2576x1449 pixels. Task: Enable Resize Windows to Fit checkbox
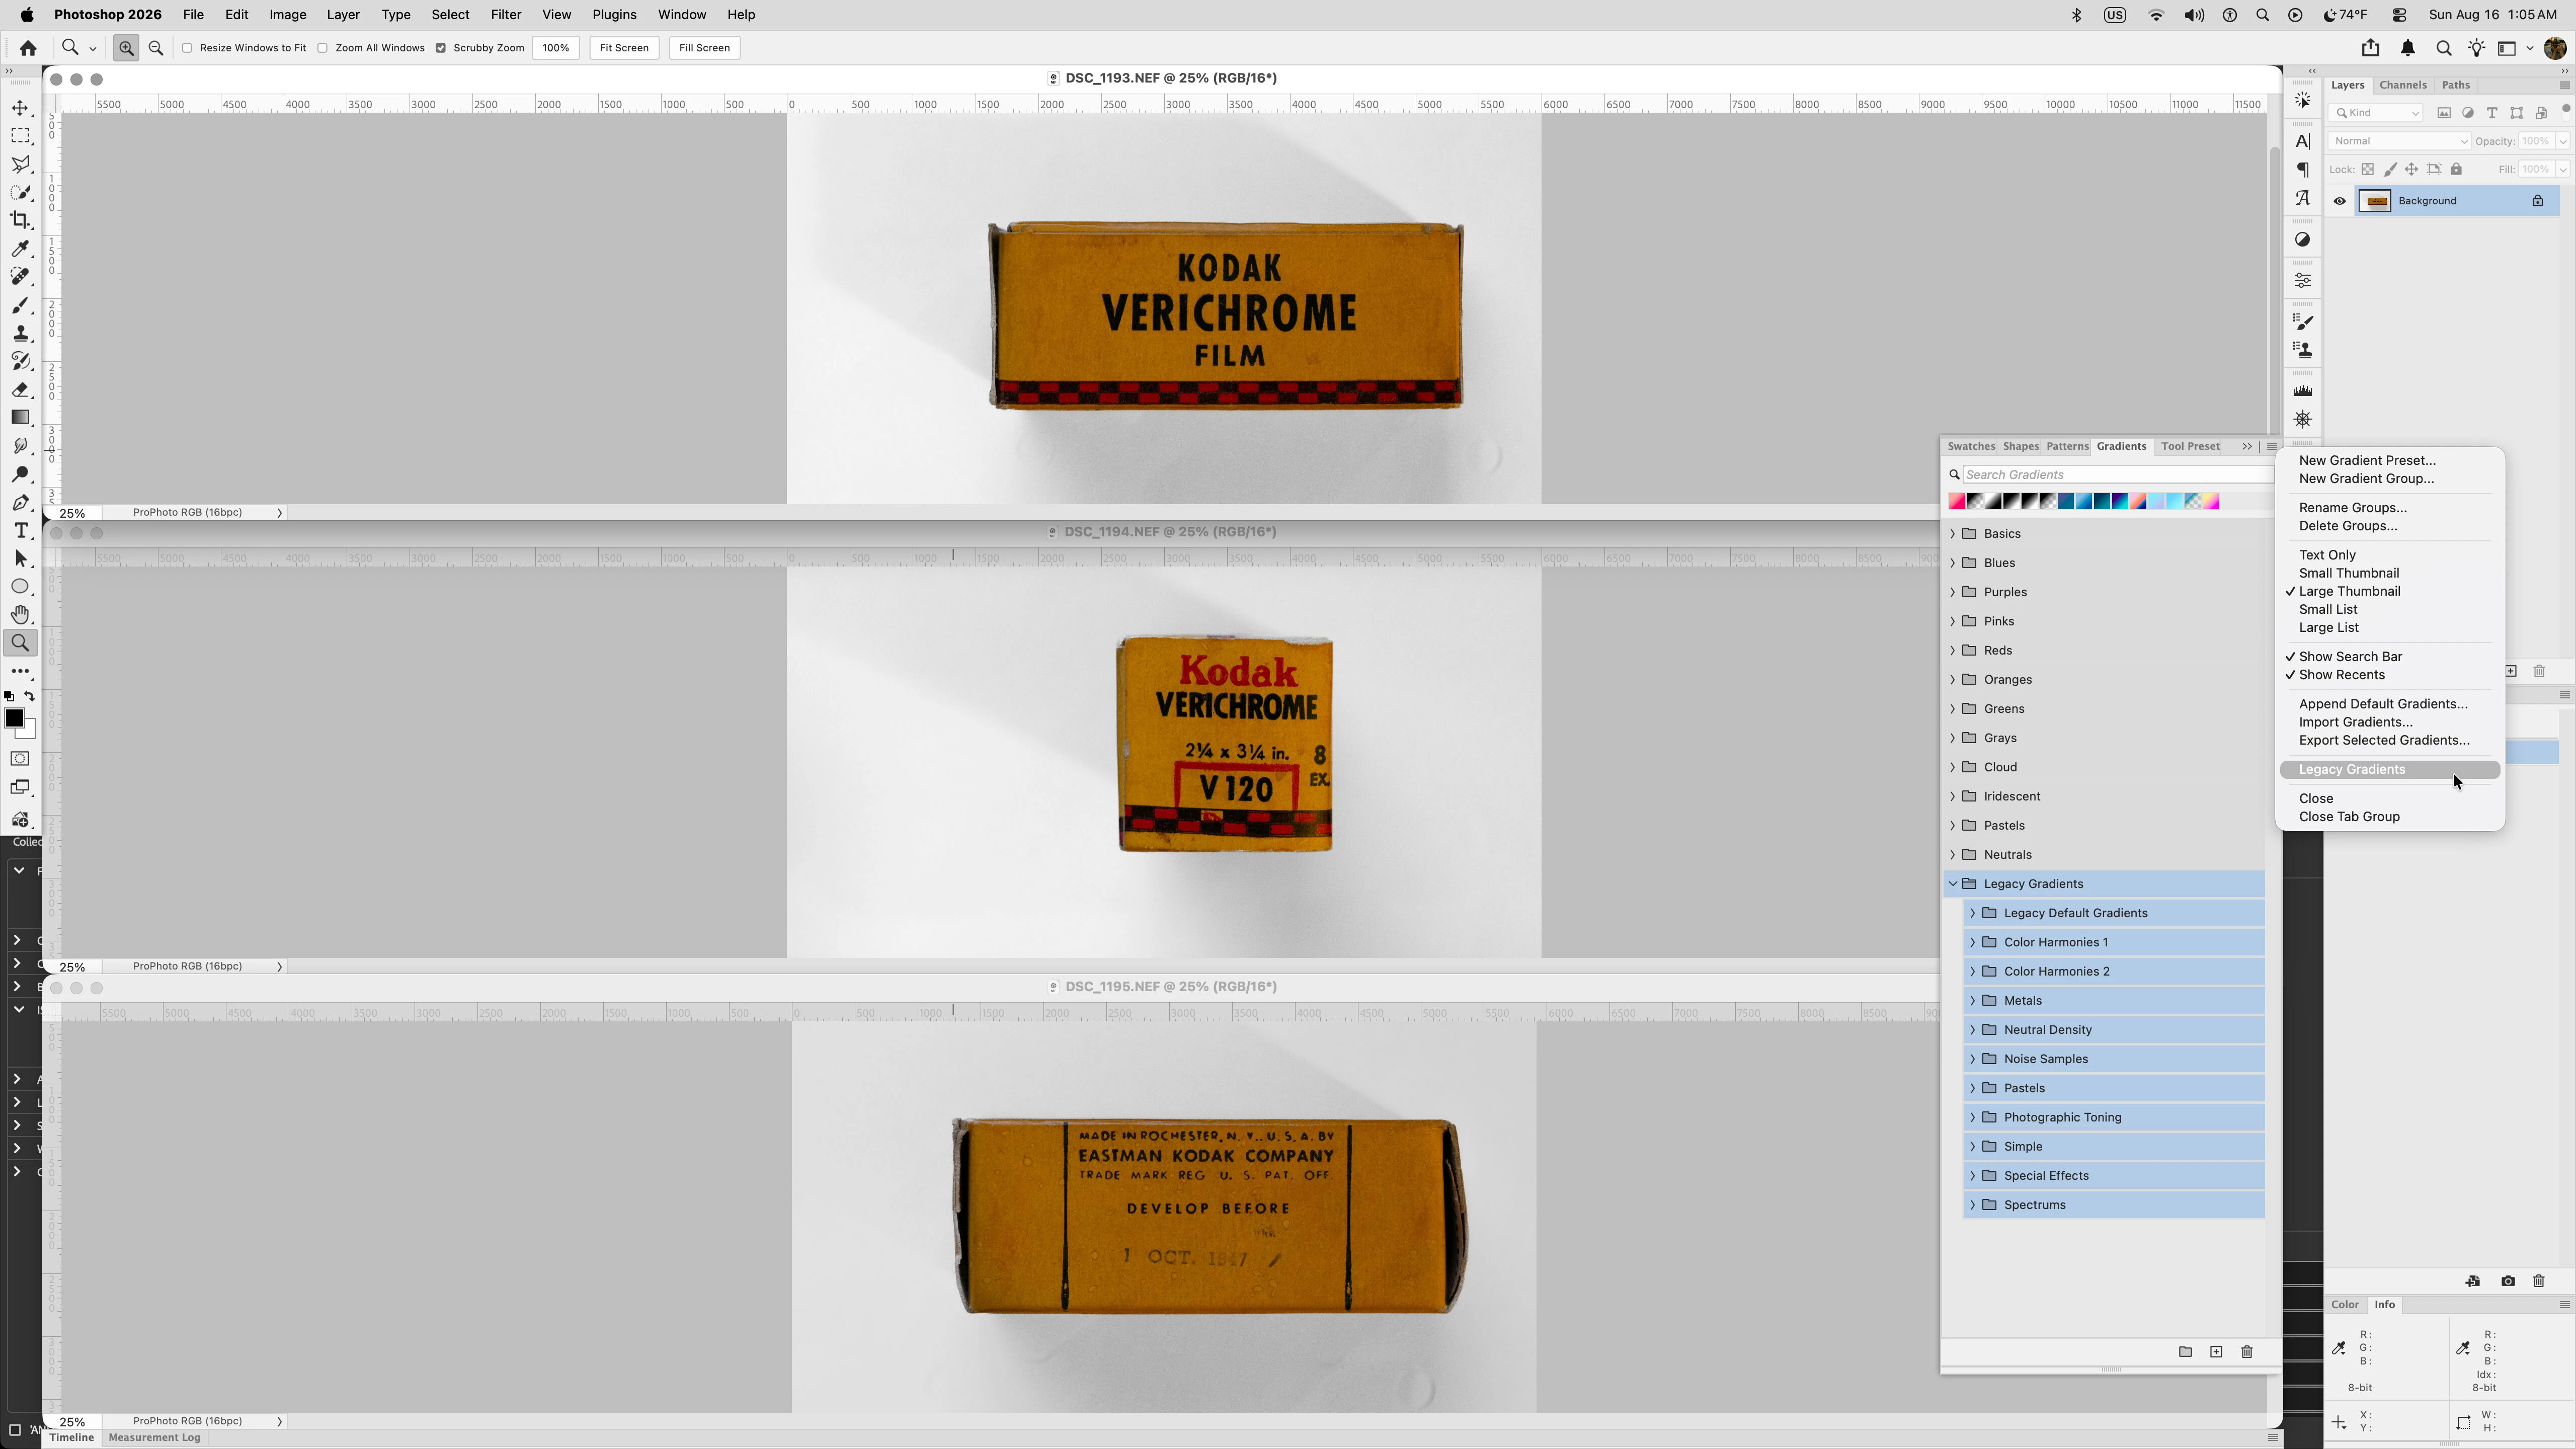pos(187,48)
